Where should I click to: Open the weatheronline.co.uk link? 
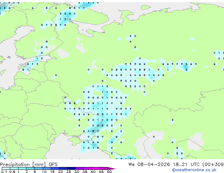click(194, 170)
